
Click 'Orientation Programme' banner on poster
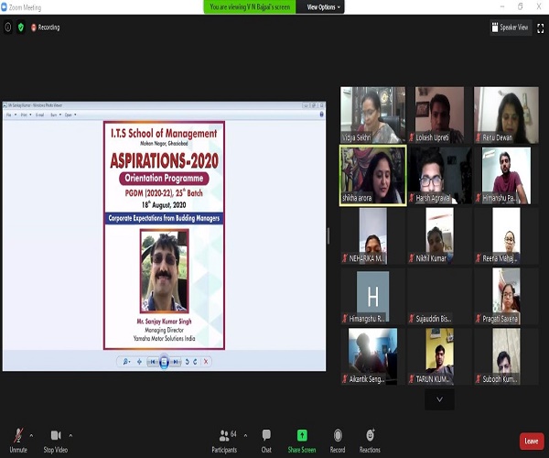click(164, 178)
